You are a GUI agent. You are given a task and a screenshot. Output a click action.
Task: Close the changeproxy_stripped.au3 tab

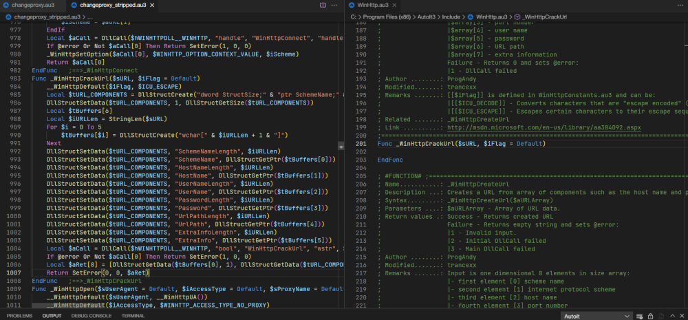click(x=152, y=6)
